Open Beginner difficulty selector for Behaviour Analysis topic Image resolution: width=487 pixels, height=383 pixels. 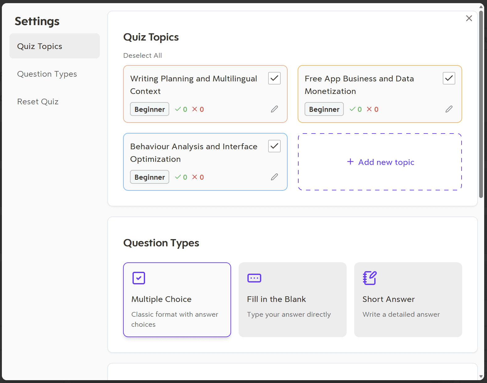[149, 177]
